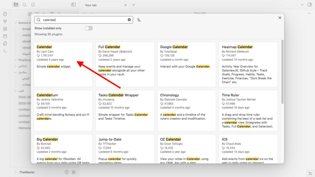This screenshot has height=177, width=315.
Task: Expand the PineScript folder
Action: coord(16,60)
